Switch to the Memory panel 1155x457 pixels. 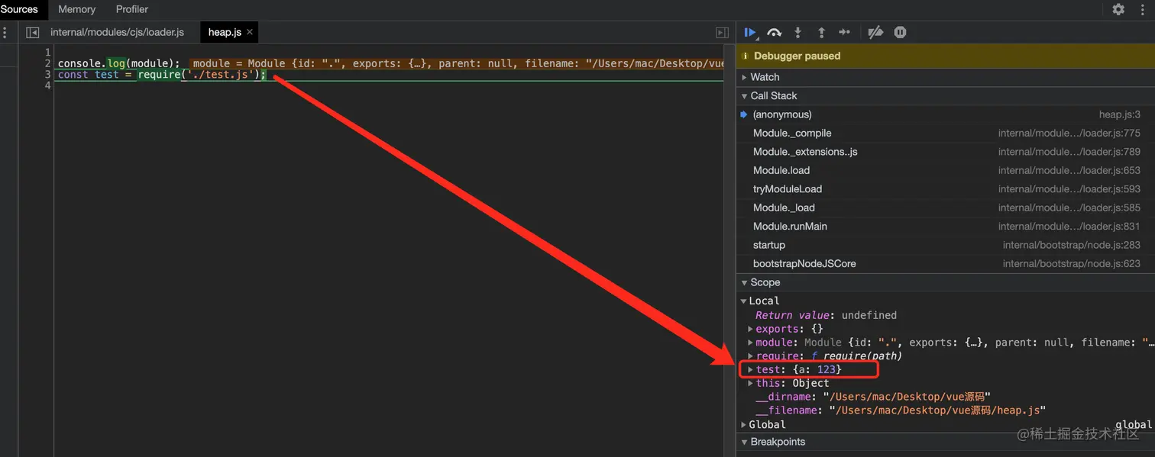pyautogui.click(x=77, y=9)
